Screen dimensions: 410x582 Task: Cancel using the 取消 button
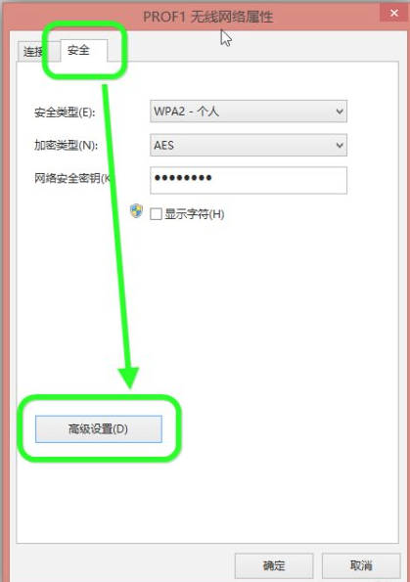[361, 565]
